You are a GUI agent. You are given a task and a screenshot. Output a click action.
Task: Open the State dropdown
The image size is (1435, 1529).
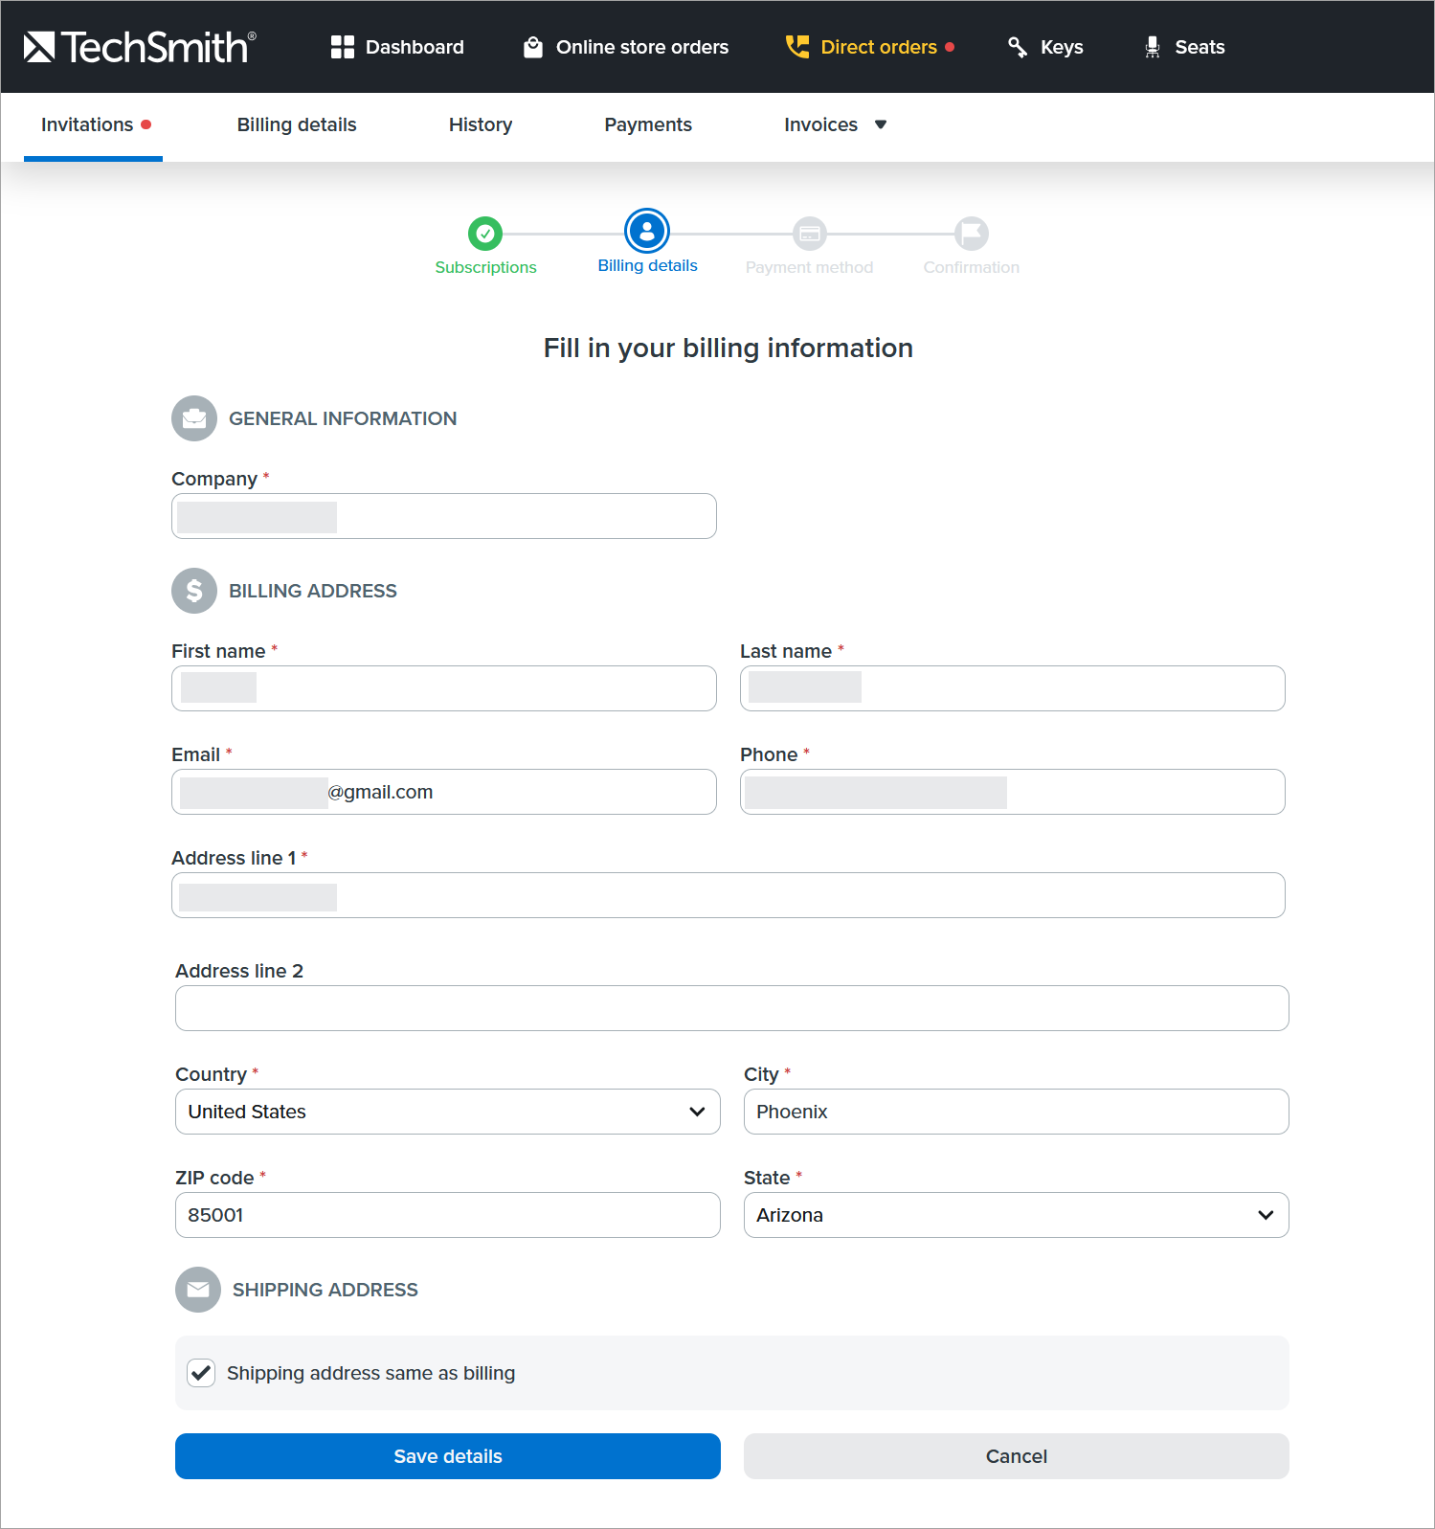[x=1017, y=1215]
